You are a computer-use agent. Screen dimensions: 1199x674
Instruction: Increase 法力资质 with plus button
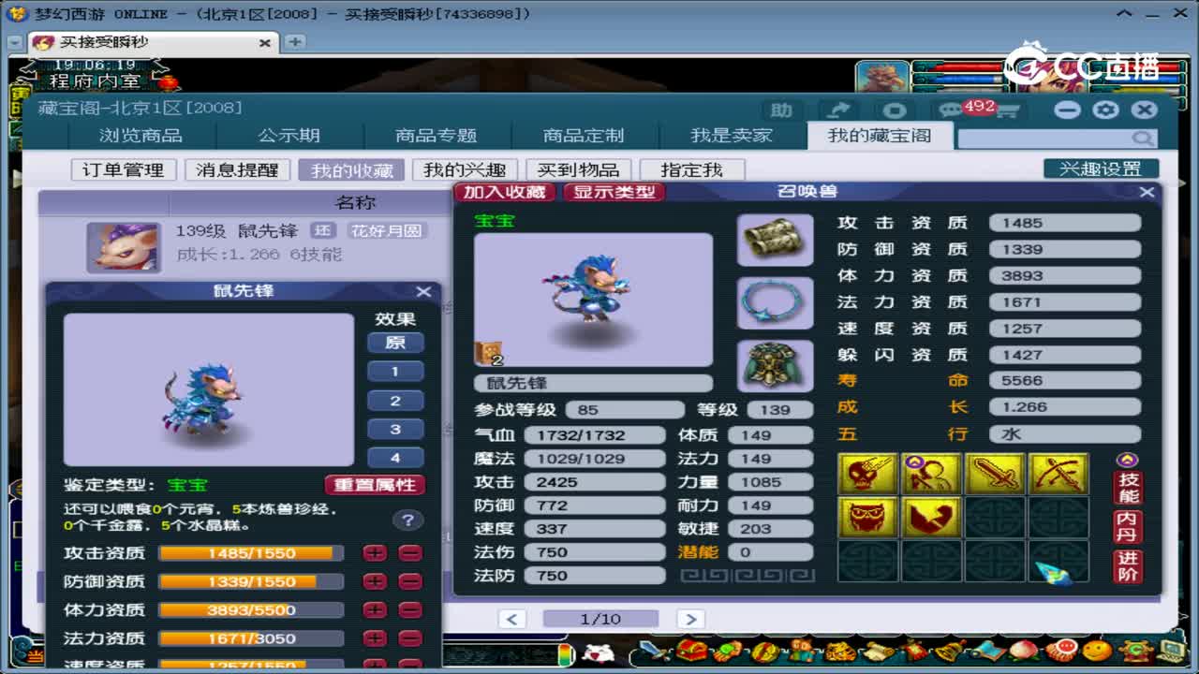[376, 638]
